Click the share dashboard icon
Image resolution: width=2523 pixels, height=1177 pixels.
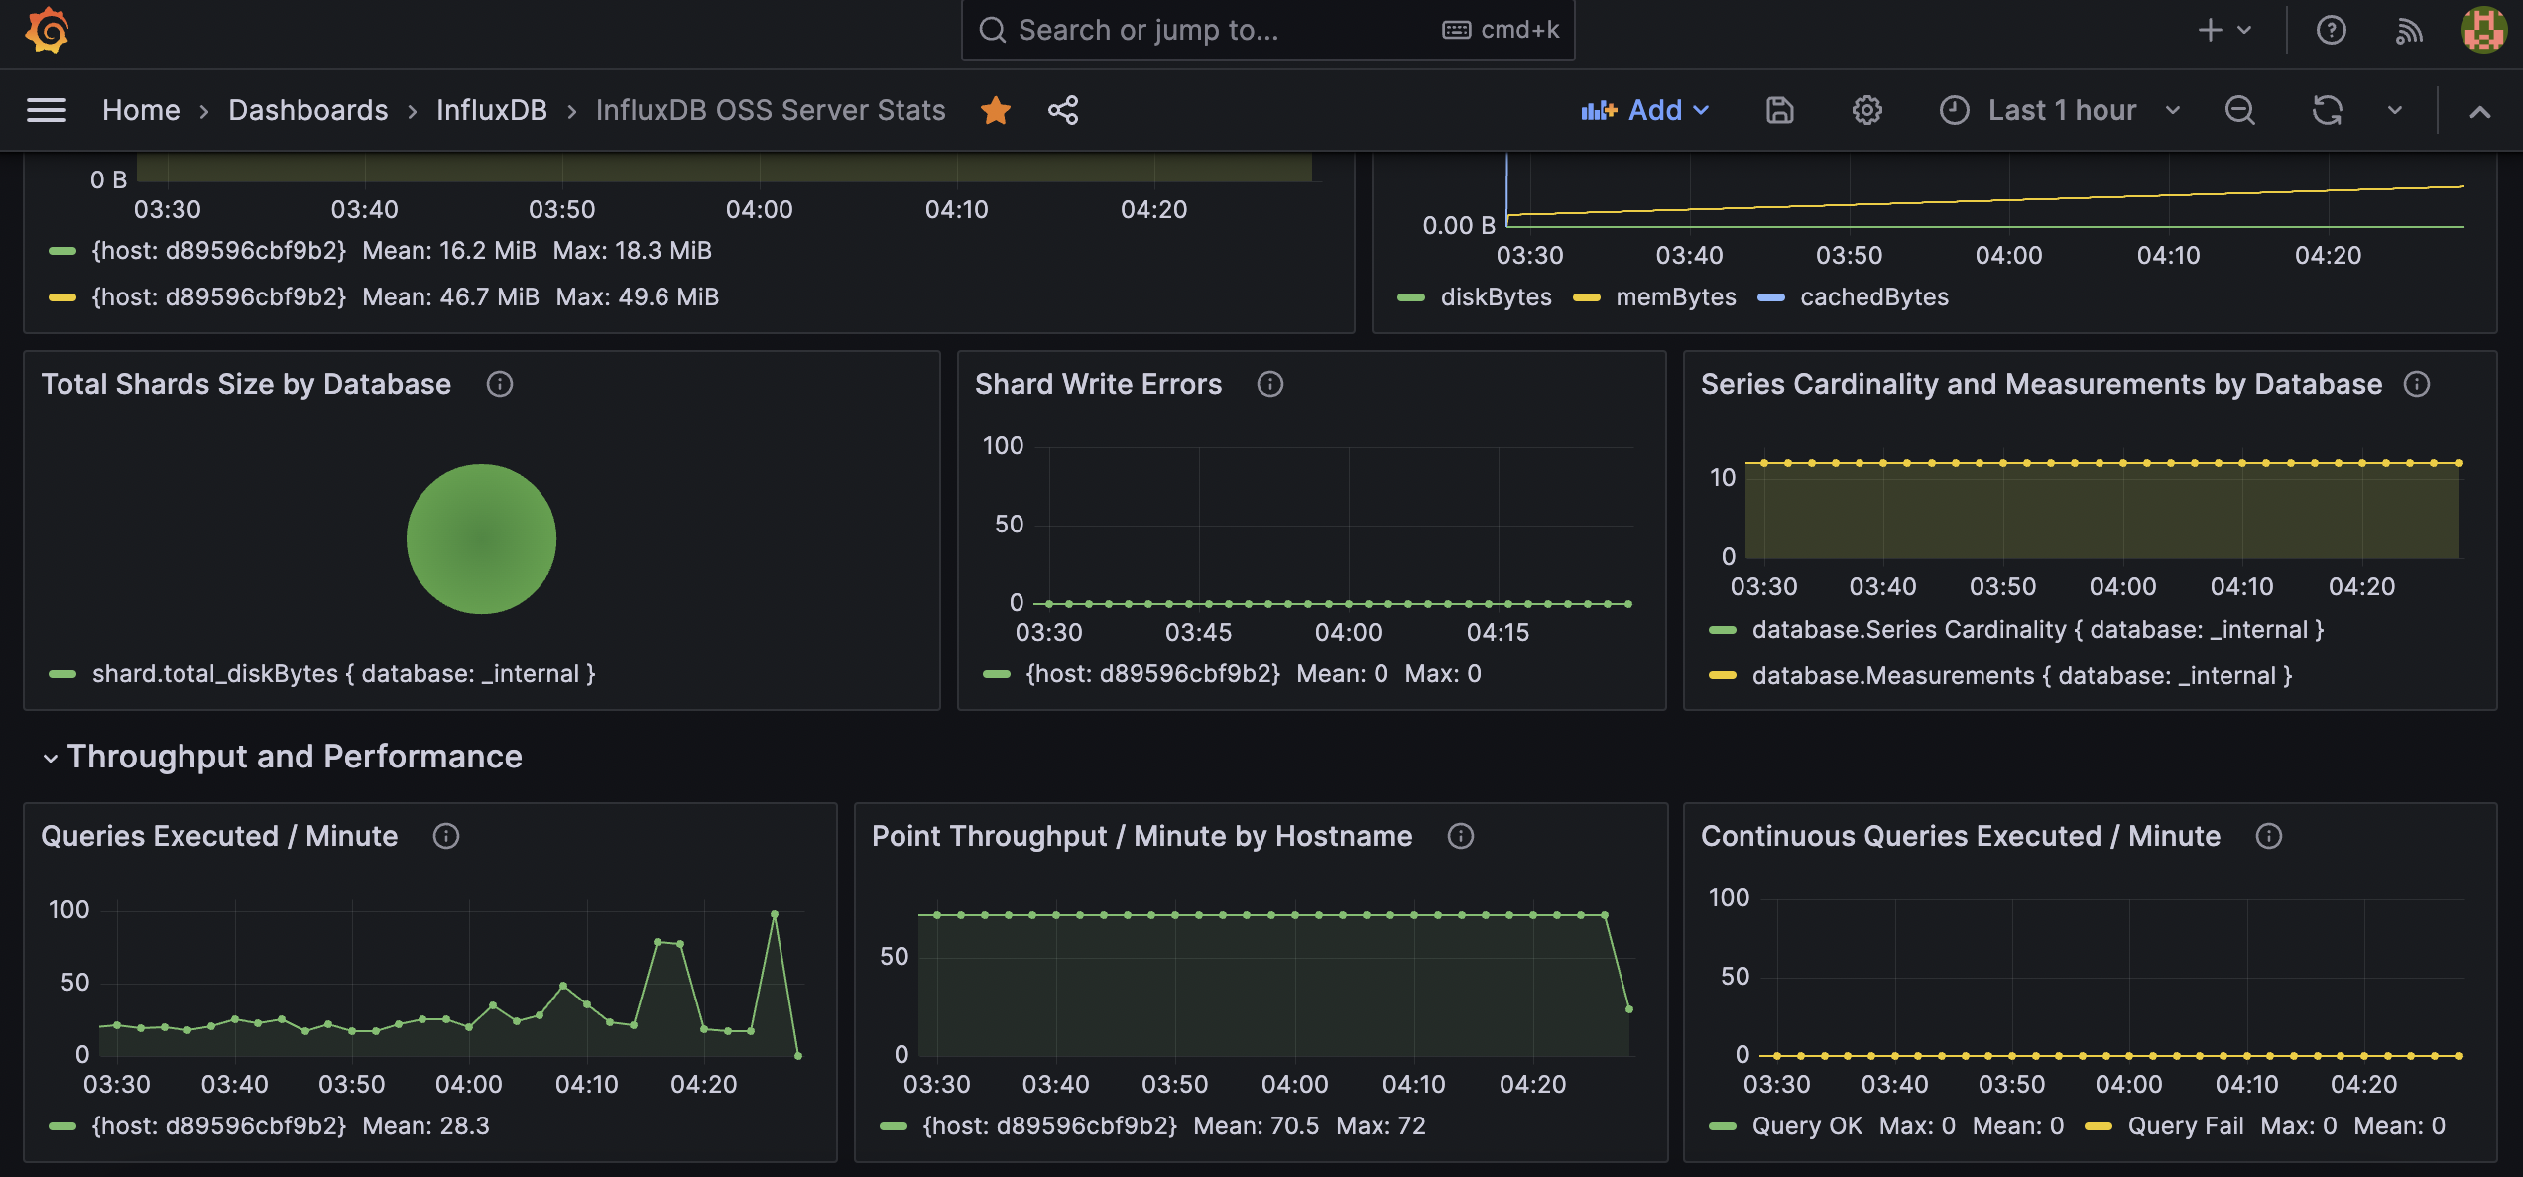1063,110
